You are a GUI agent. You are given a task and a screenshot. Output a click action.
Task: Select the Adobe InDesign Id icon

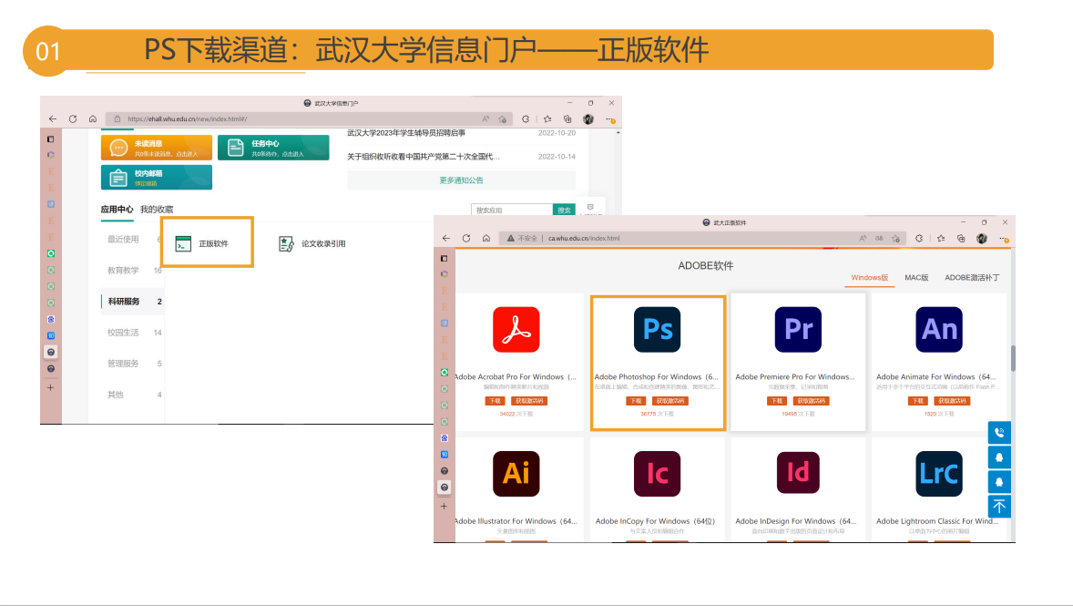tap(798, 473)
